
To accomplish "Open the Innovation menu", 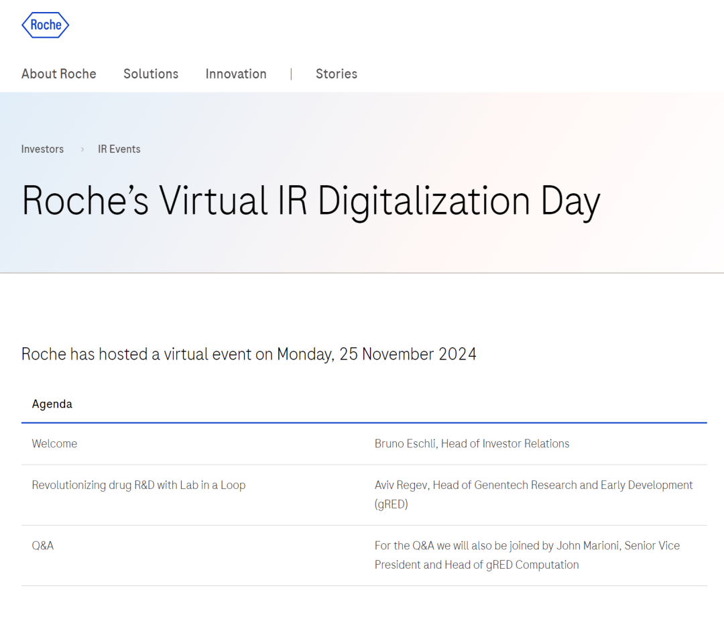I will point(236,74).
